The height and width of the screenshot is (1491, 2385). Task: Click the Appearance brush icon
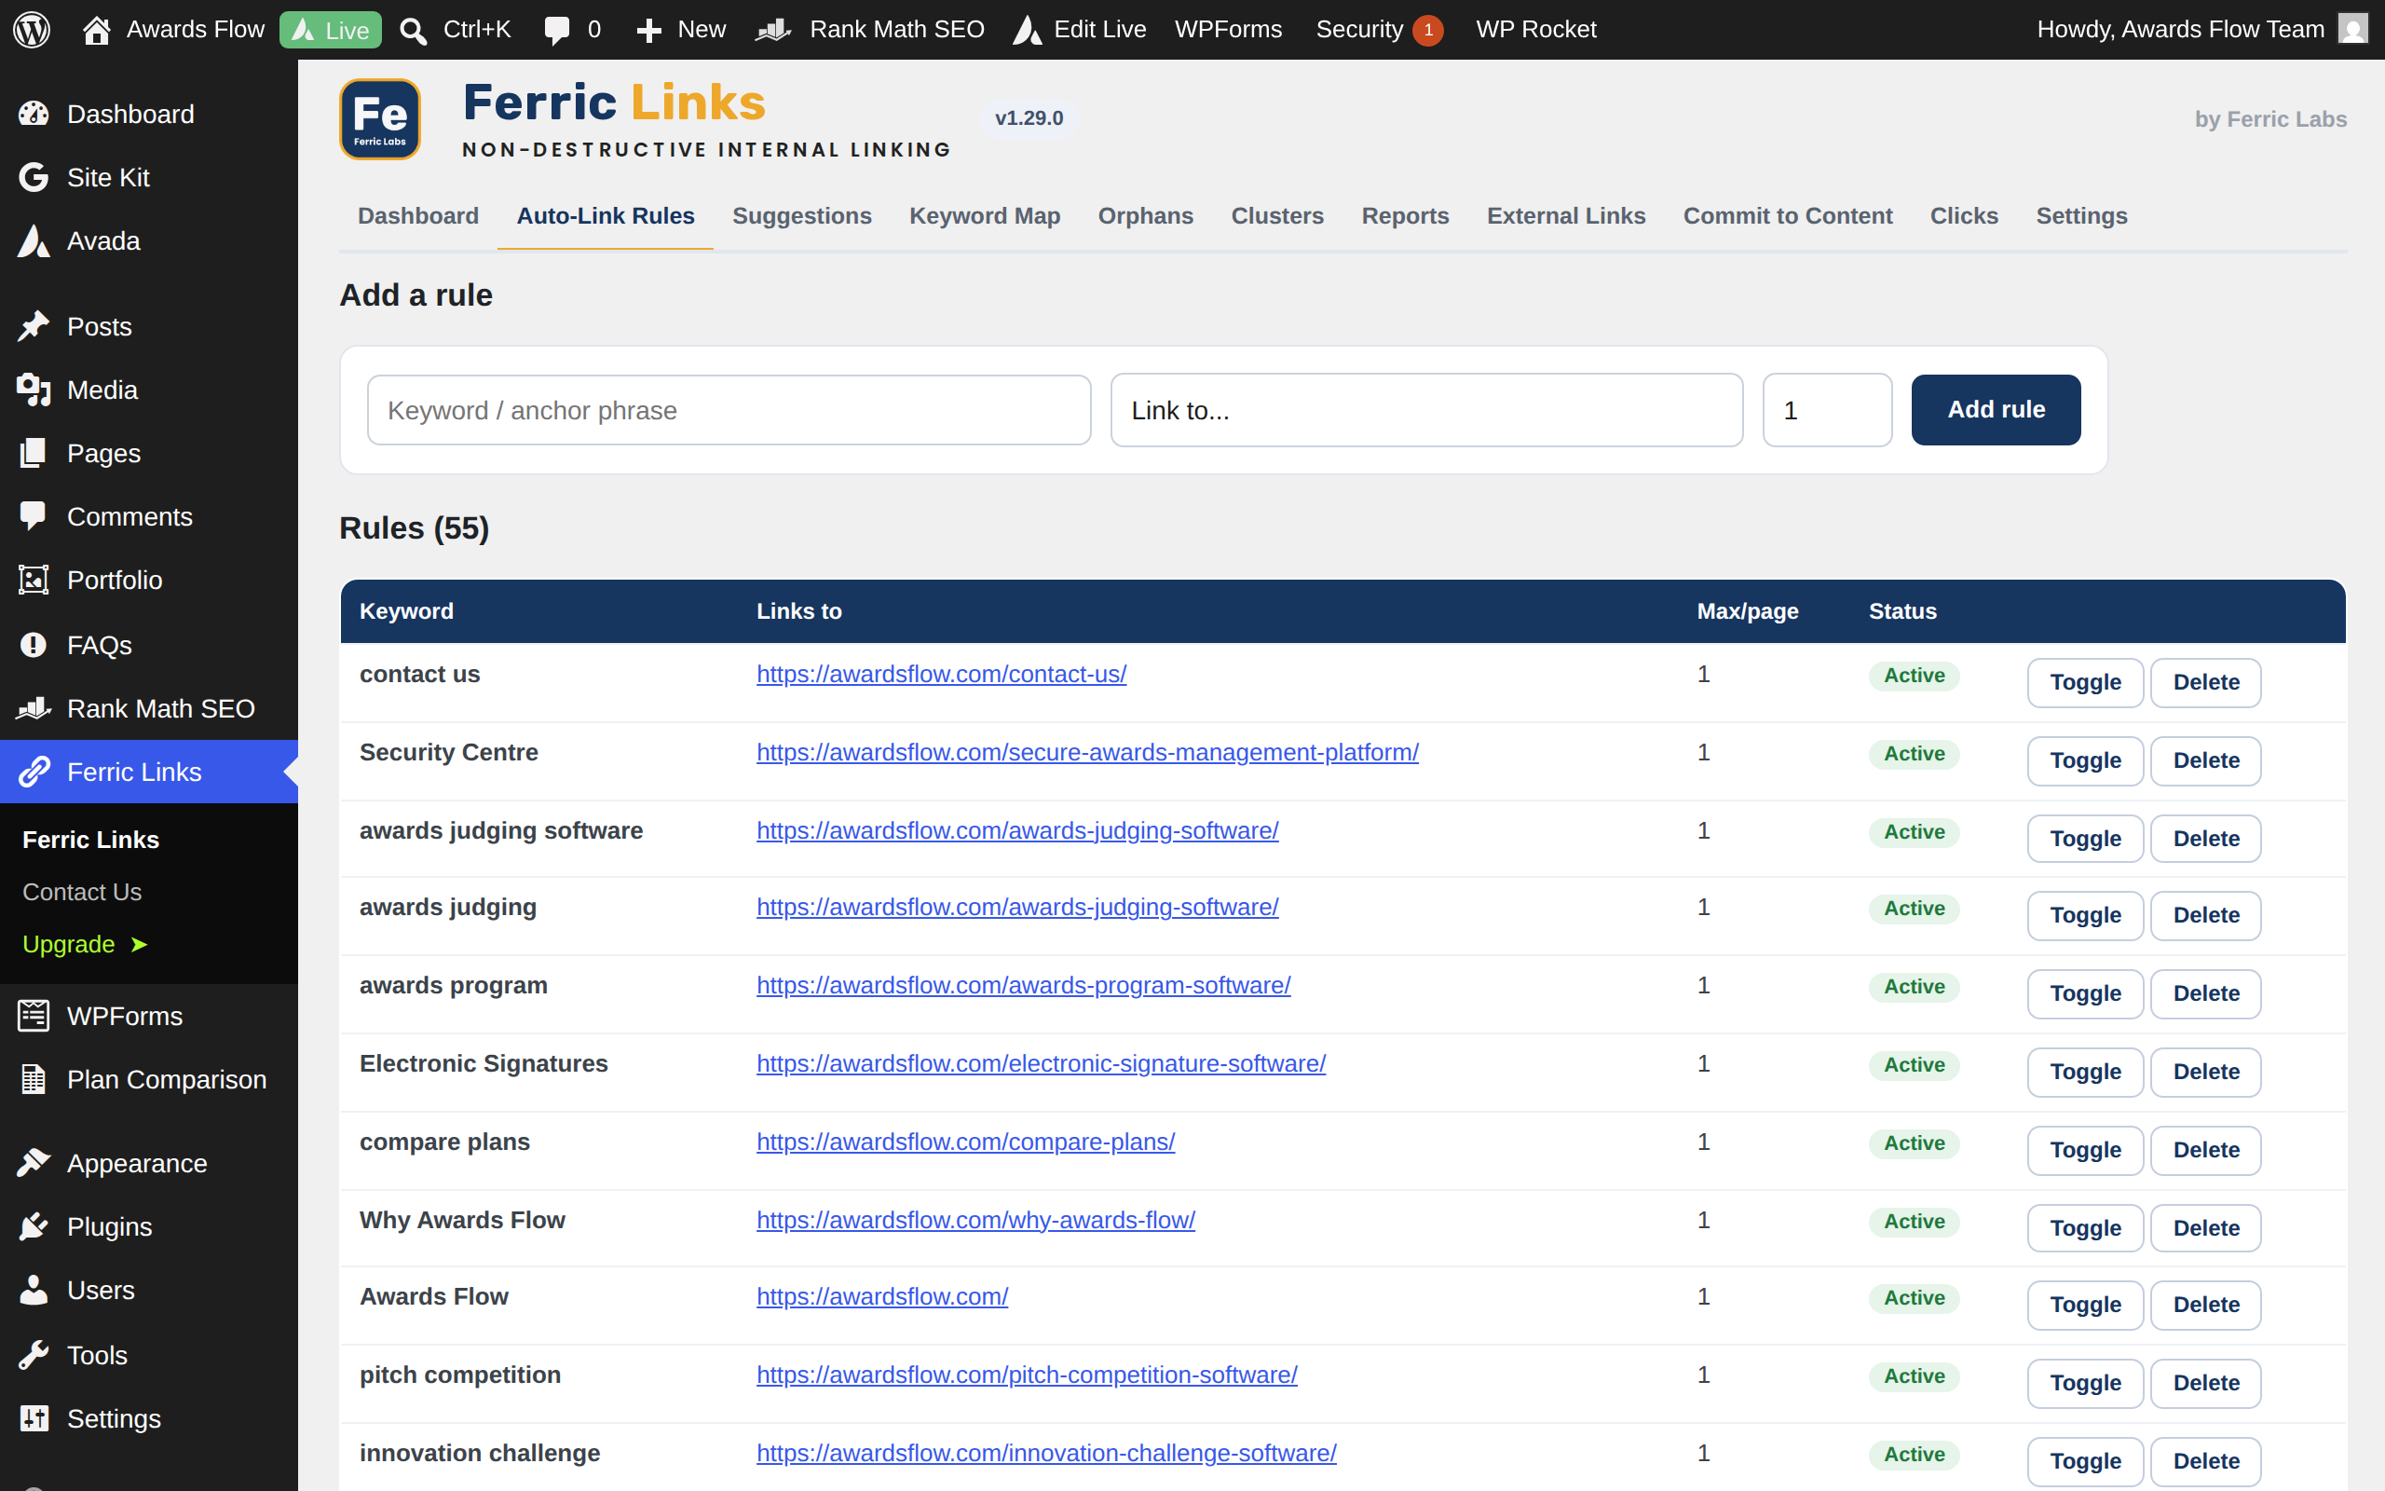pos(34,1163)
